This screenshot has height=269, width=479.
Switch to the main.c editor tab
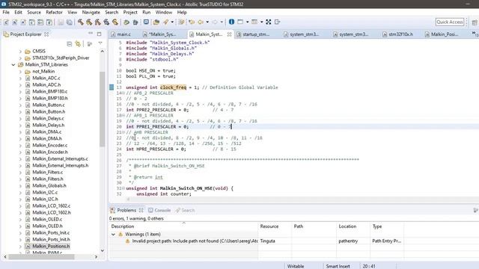point(123,34)
